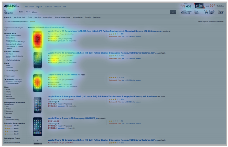This screenshot has height=147, width=228.
Task: Check the Apple brand filter
Action: tap(6, 89)
